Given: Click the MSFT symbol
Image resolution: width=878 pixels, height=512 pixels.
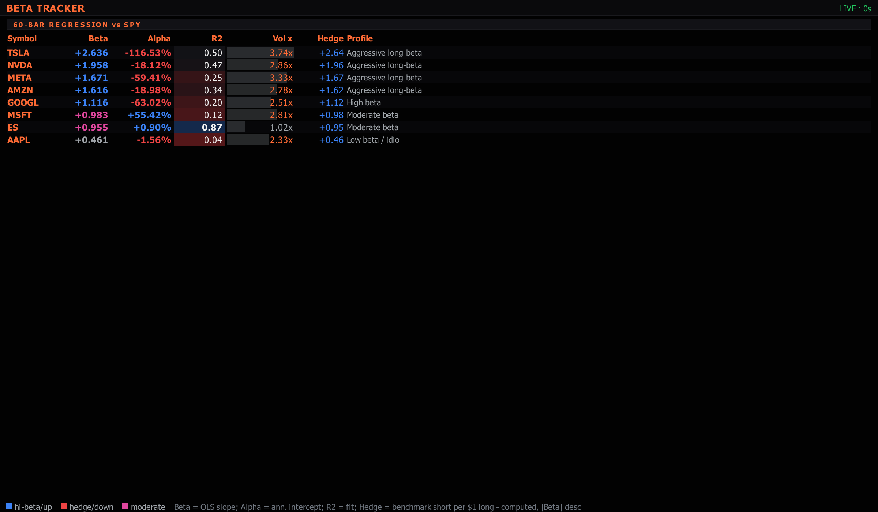Looking at the screenshot, I should (x=19, y=115).
